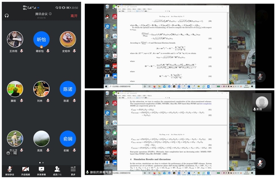Open the blue 俞娴 participant avatar

(x=68, y=139)
